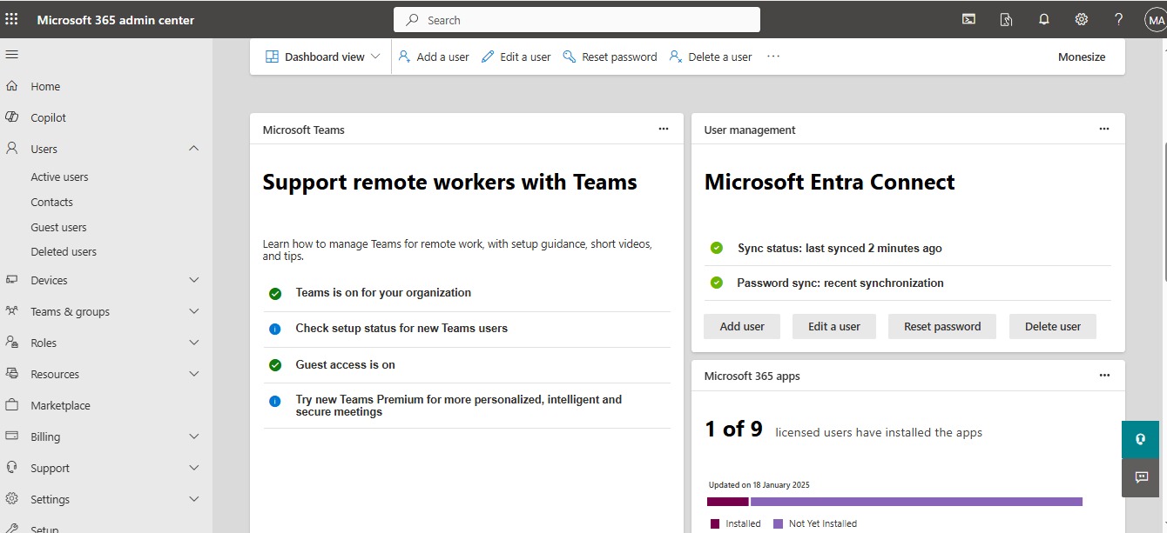The width and height of the screenshot is (1167, 533).
Task: Click the document icon beside Cloud Shell
Action: [x=1006, y=20]
